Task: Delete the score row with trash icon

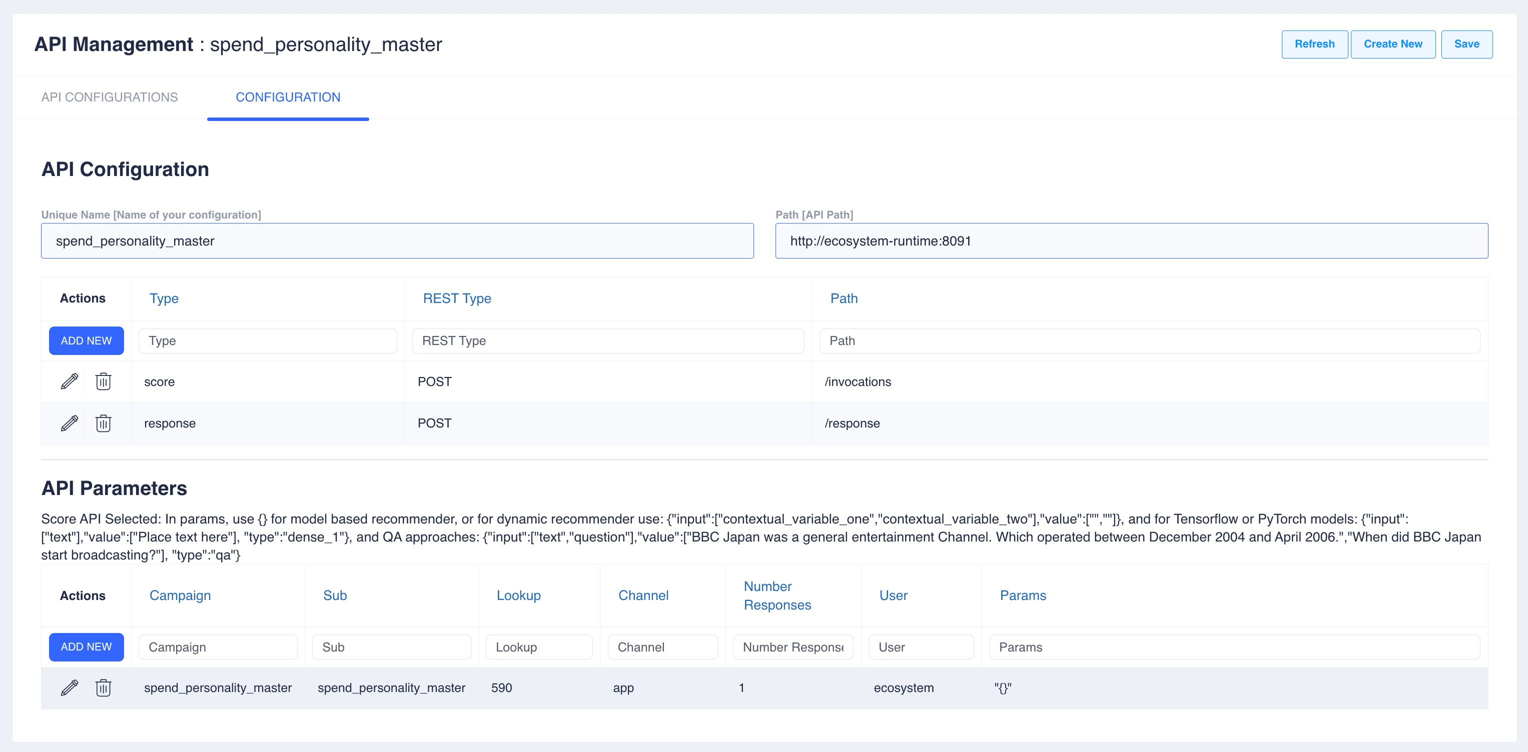Action: (103, 381)
